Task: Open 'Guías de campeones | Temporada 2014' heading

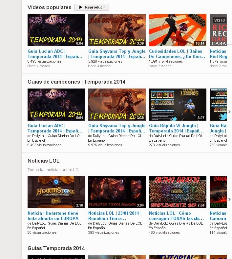Action: (x=76, y=82)
